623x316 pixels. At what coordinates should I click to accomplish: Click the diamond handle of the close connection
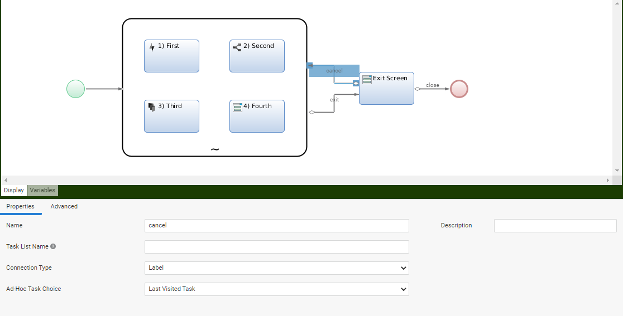click(418, 89)
